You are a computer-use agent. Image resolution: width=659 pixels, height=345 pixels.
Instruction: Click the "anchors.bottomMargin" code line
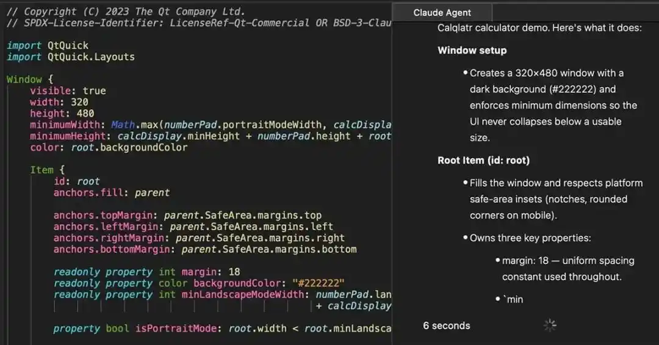(205, 250)
